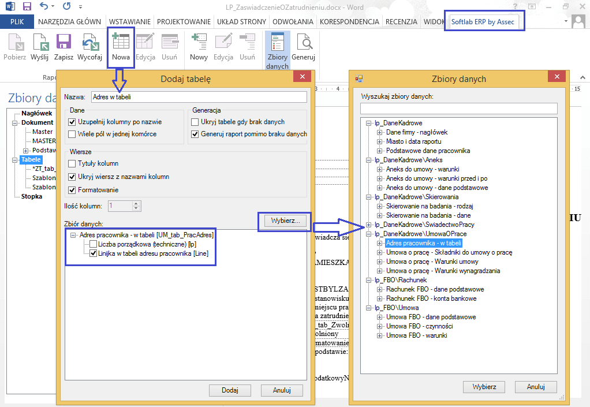Collapse the Word ribbon chevron
Viewport: 590px width, 407px height.
(582, 77)
